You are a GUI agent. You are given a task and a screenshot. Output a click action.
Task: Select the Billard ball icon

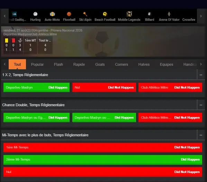click(150, 14)
